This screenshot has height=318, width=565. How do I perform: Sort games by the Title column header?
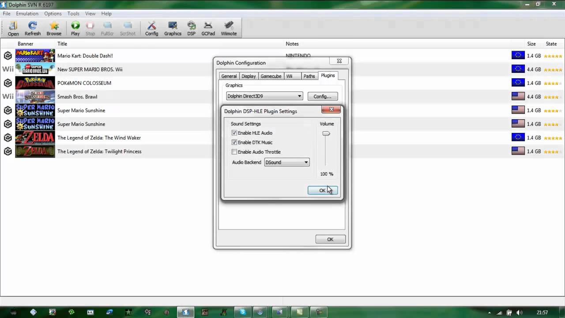(62, 44)
